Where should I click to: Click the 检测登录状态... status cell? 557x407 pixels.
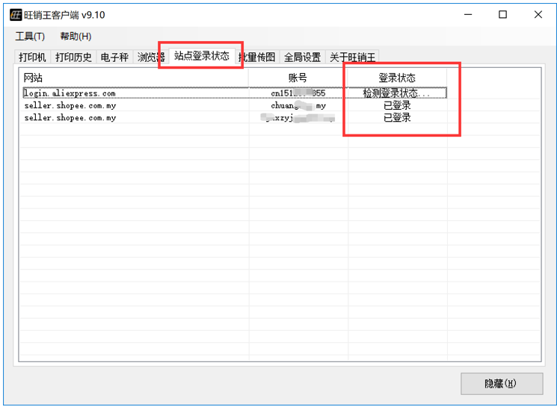[x=397, y=93]
